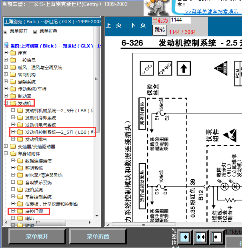Click the tree panel's horizontal scrollbar thumb
242x248 pixels.
coord(38,222)
